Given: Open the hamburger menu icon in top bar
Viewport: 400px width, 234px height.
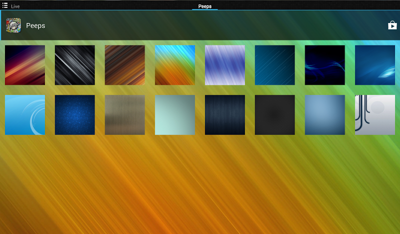Looking at the screenshot, I should [x=5, y=6].
